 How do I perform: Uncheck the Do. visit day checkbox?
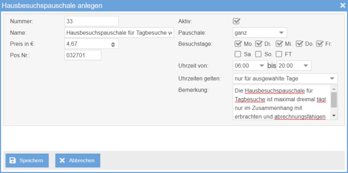[300, 44]
